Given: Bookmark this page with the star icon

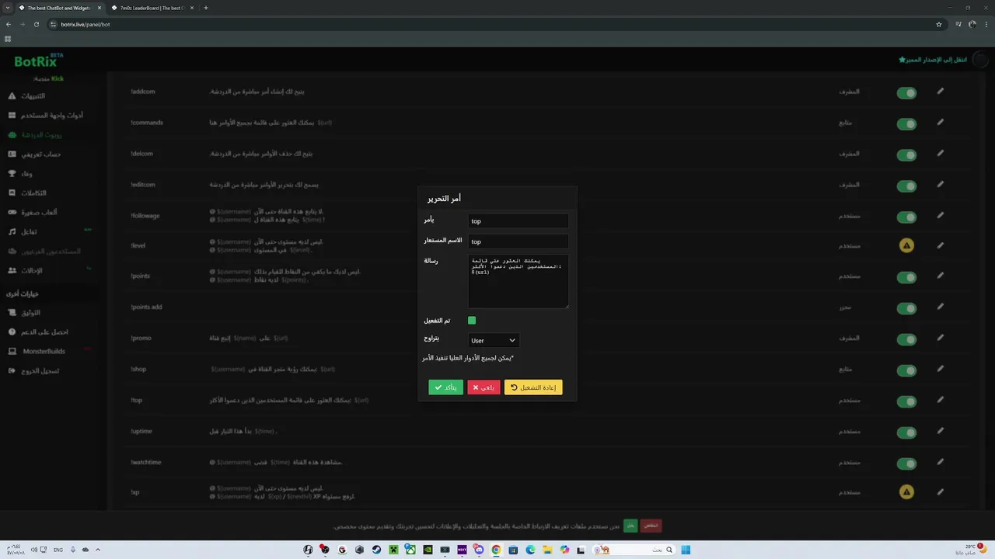Looking at the screenshot, I should (939, 24).
